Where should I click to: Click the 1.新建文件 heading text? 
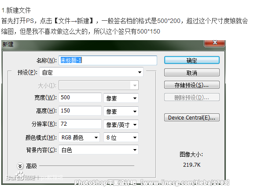coord(16,11)
